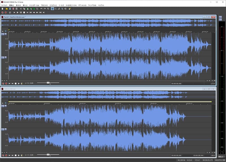Click Go to End in main transport bar
This screenshot has height=162, width=226.
click(x=44, y=12)
